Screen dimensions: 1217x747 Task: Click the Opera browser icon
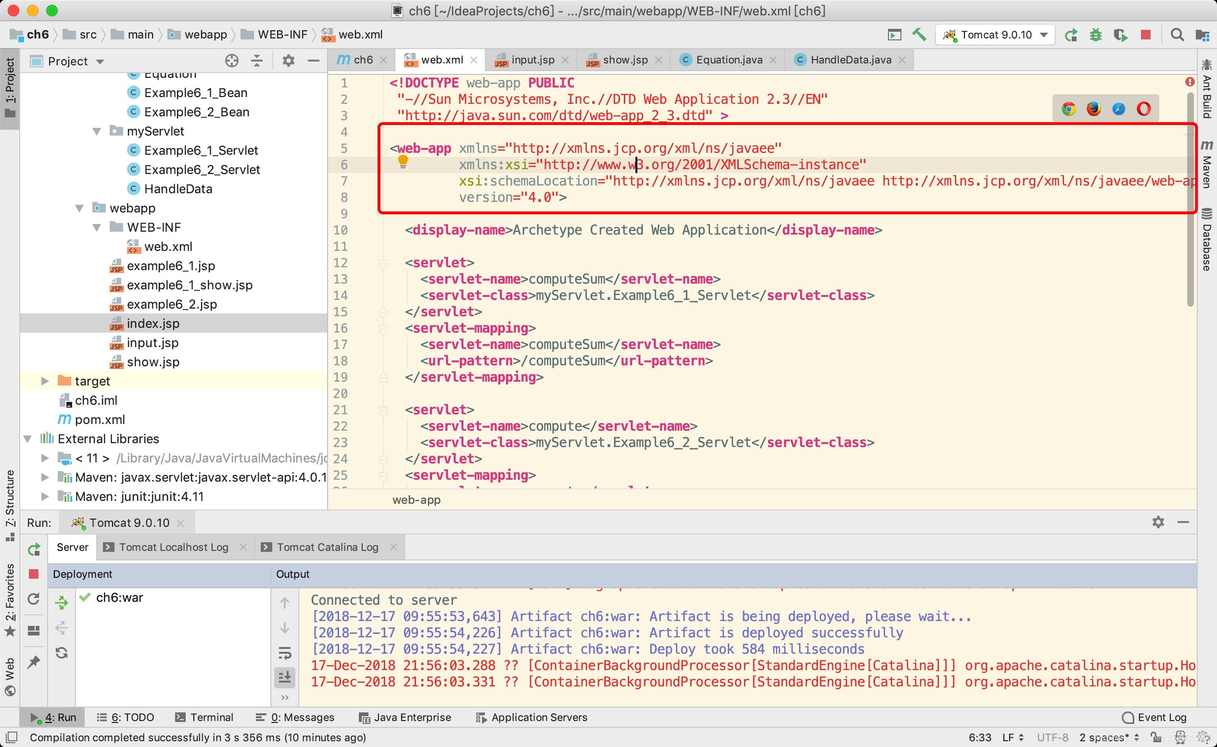pyautogui.click(x=1143, y=109)
